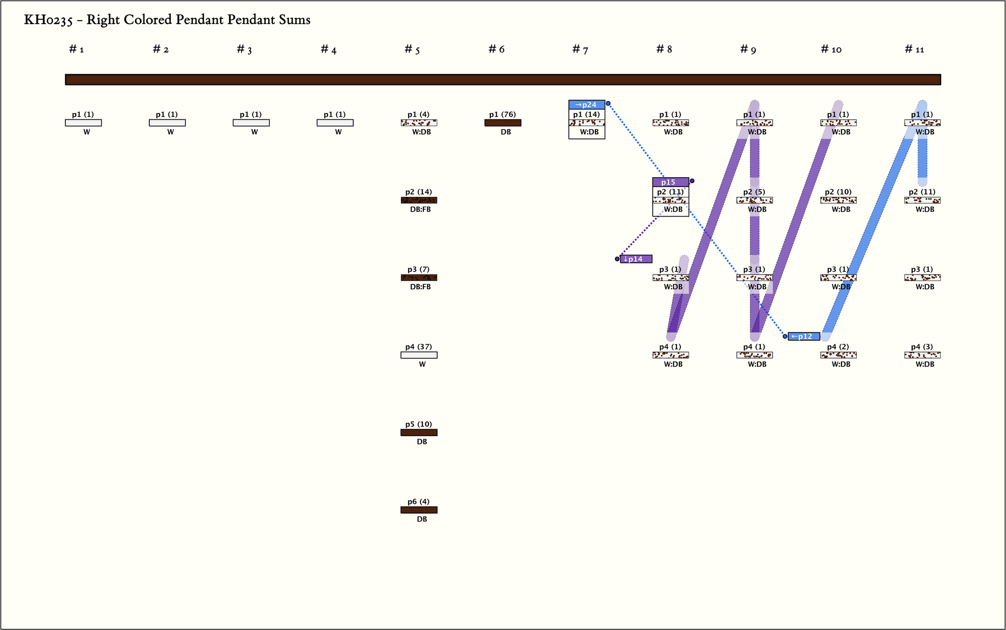Click the white p1 (1) pendant under column 1
Viewport: 1006px width, 630px height.
83,123
